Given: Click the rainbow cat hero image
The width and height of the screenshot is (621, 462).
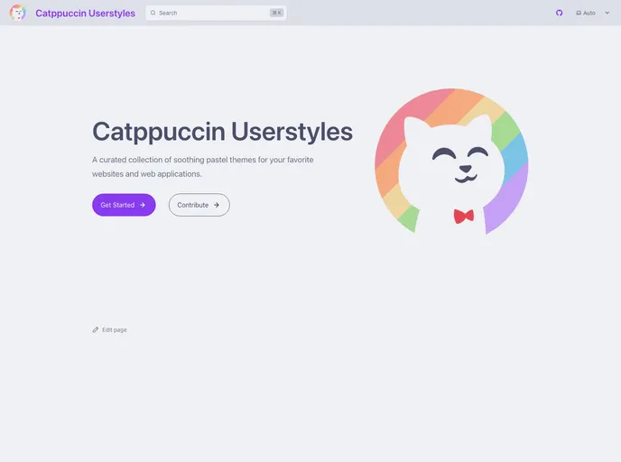Looking at the screenshot, I should tap(451, 161).
